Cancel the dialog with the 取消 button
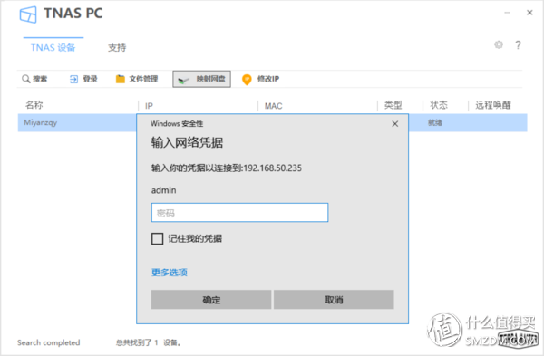Image resolution: width=544 pixels, height=356 pixels. point(334,300)
